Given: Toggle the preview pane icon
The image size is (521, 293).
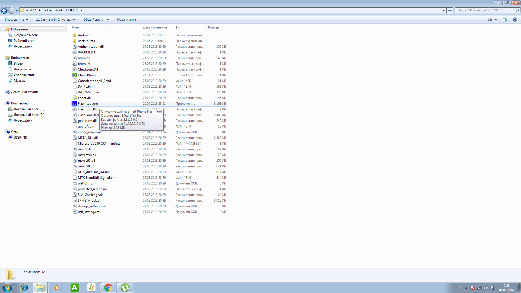Looking at the screenshot, I should [x=505, y=20].
